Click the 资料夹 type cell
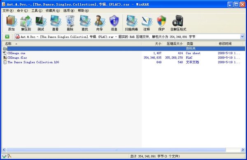The height and width of the screenshot is (160, 247). pos(191,49)
